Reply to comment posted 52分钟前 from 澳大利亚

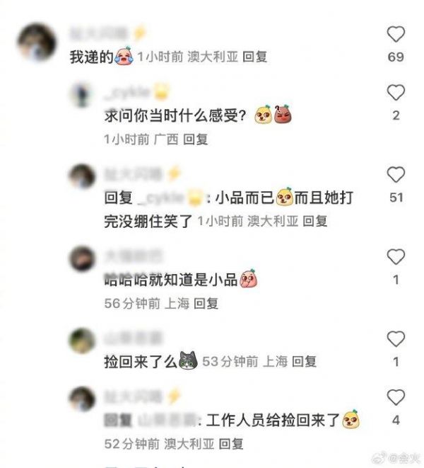pos(231,444)
